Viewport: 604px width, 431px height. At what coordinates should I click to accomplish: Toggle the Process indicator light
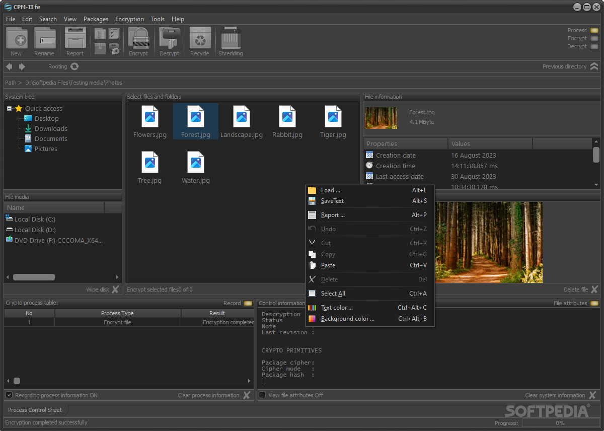(594, 30)
